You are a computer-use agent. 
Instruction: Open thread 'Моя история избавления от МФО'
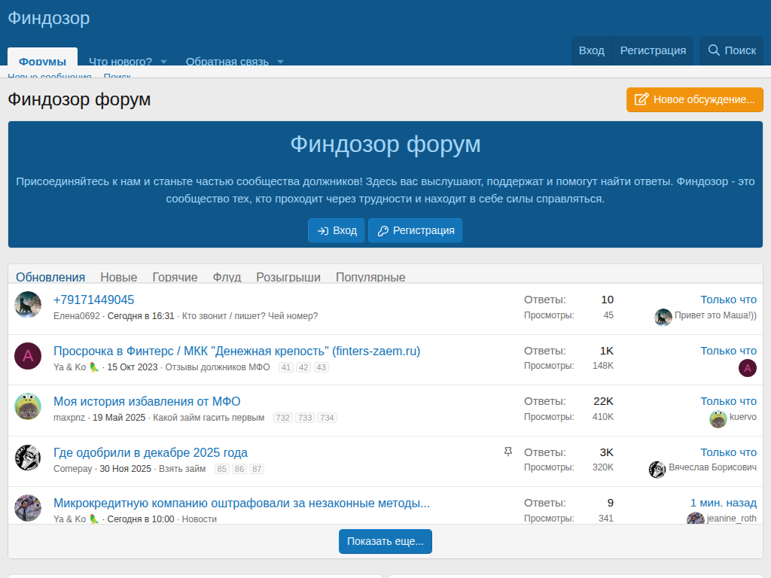[x=147, y=401]
